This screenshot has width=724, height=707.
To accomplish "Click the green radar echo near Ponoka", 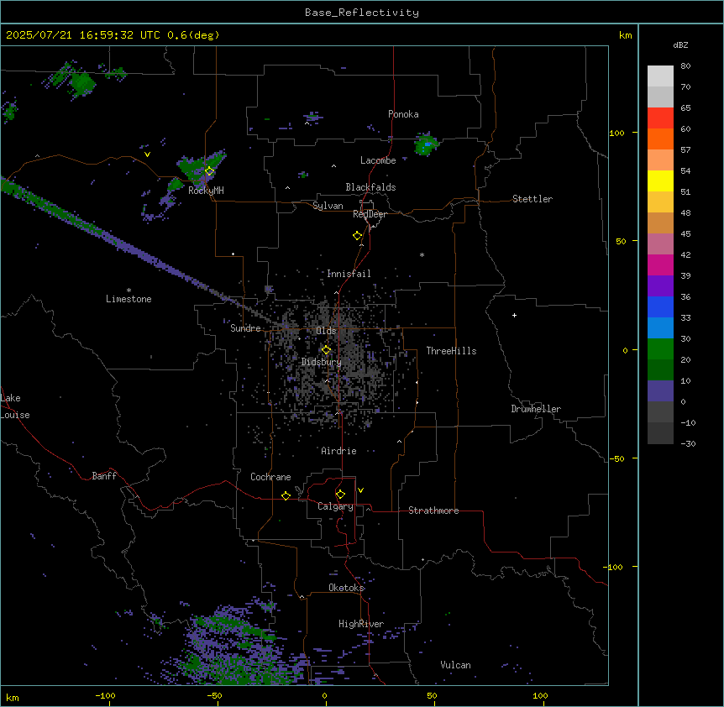I will click(x=426, y=144).
